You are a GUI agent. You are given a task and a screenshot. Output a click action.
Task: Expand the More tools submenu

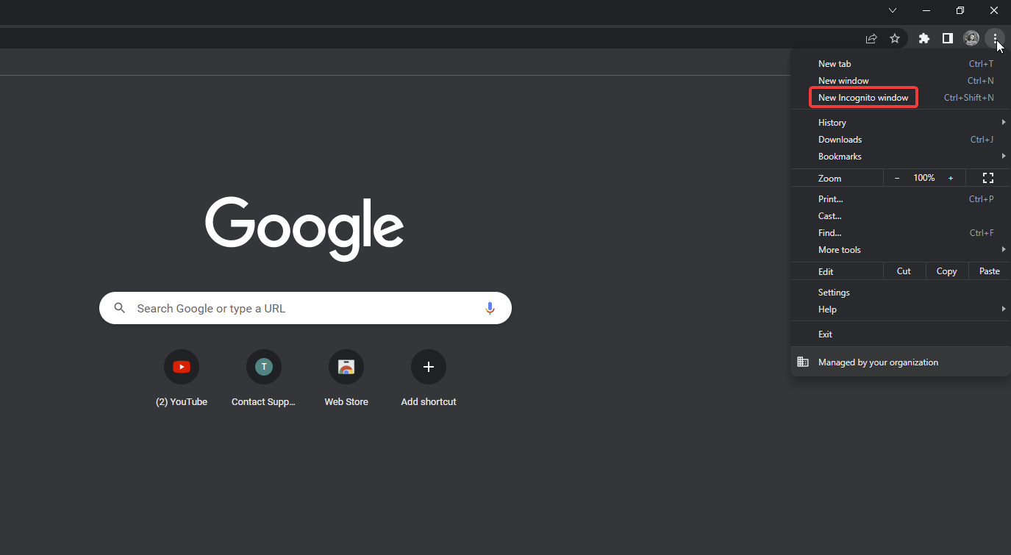click(901, 250)
